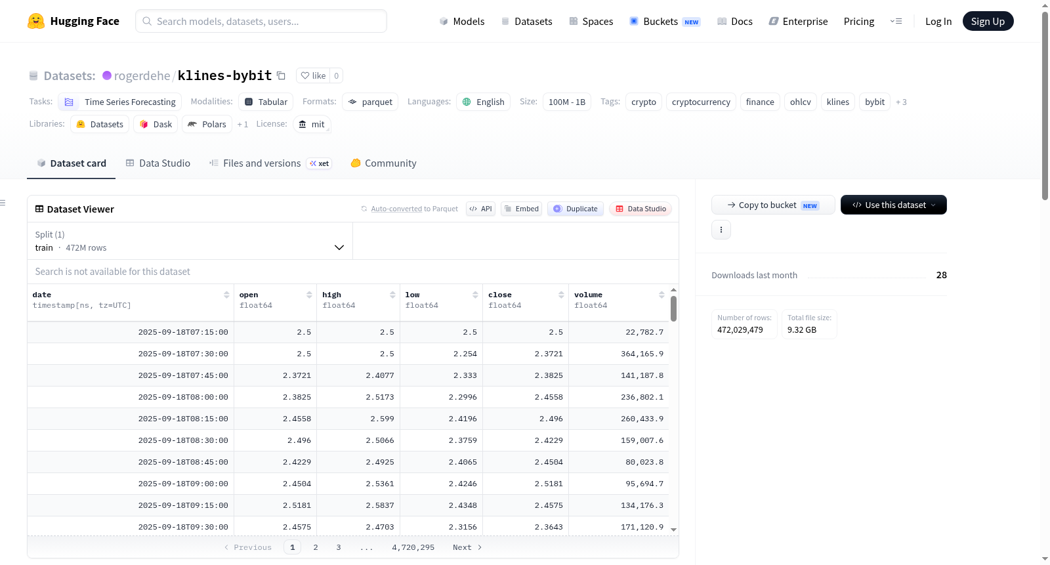Click the 100M - 1B size tag
Viewport: 1050px width, 565px height.
point(567,102)
